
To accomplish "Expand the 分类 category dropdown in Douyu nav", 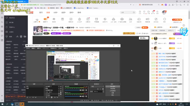I will coord(56,12).
